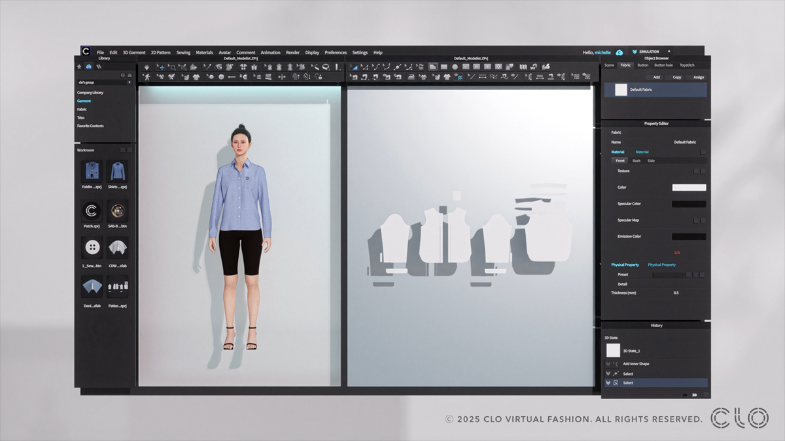Collapse the Select entry in History panel
The height and width of the screenshot is (441, 785).
[x=608, y=383]
